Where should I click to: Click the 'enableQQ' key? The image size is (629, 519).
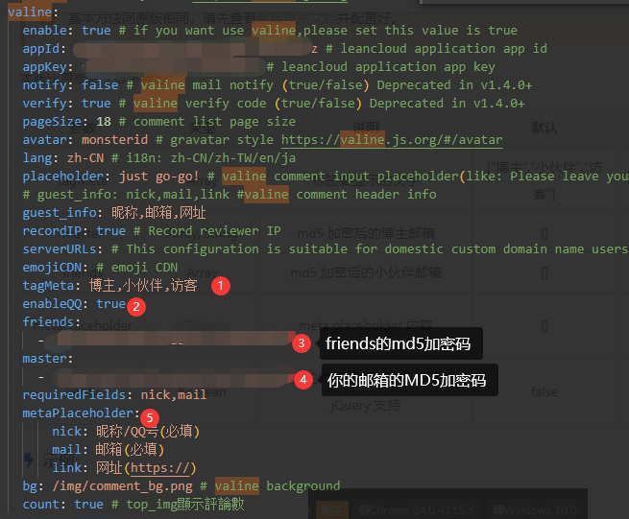(x=52, y=304)
